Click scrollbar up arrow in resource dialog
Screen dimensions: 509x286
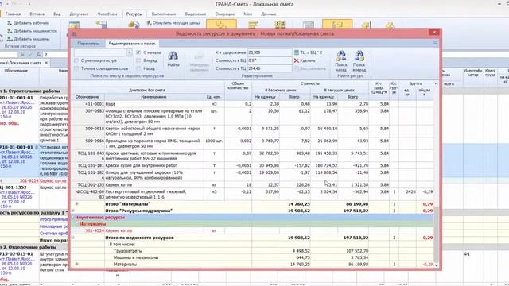(436, 83)
